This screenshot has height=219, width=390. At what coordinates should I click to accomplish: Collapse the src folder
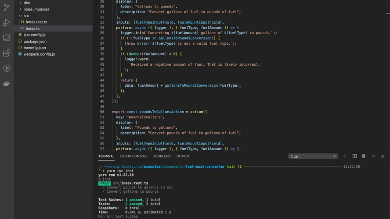[x=26, y=15]
